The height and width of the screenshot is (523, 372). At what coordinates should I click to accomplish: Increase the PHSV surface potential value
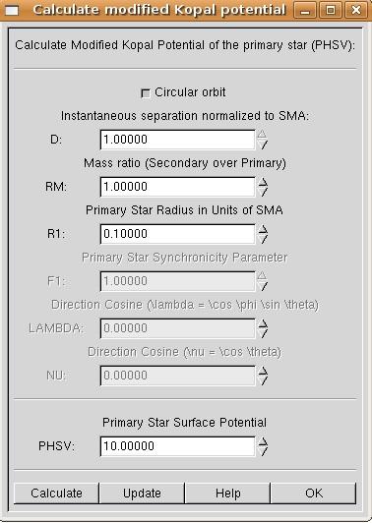click(x=263, y=441)
